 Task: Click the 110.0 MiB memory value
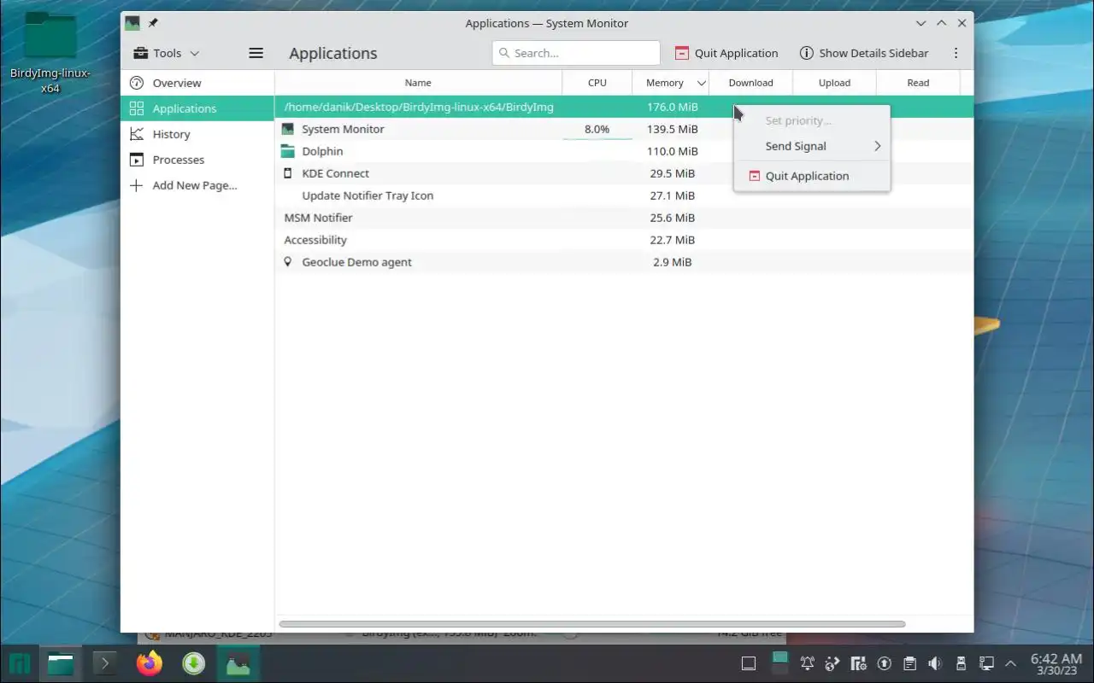(673, 151)
